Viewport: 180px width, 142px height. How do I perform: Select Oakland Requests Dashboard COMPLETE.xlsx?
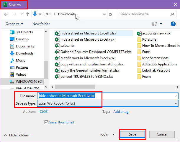click(93, 52)
